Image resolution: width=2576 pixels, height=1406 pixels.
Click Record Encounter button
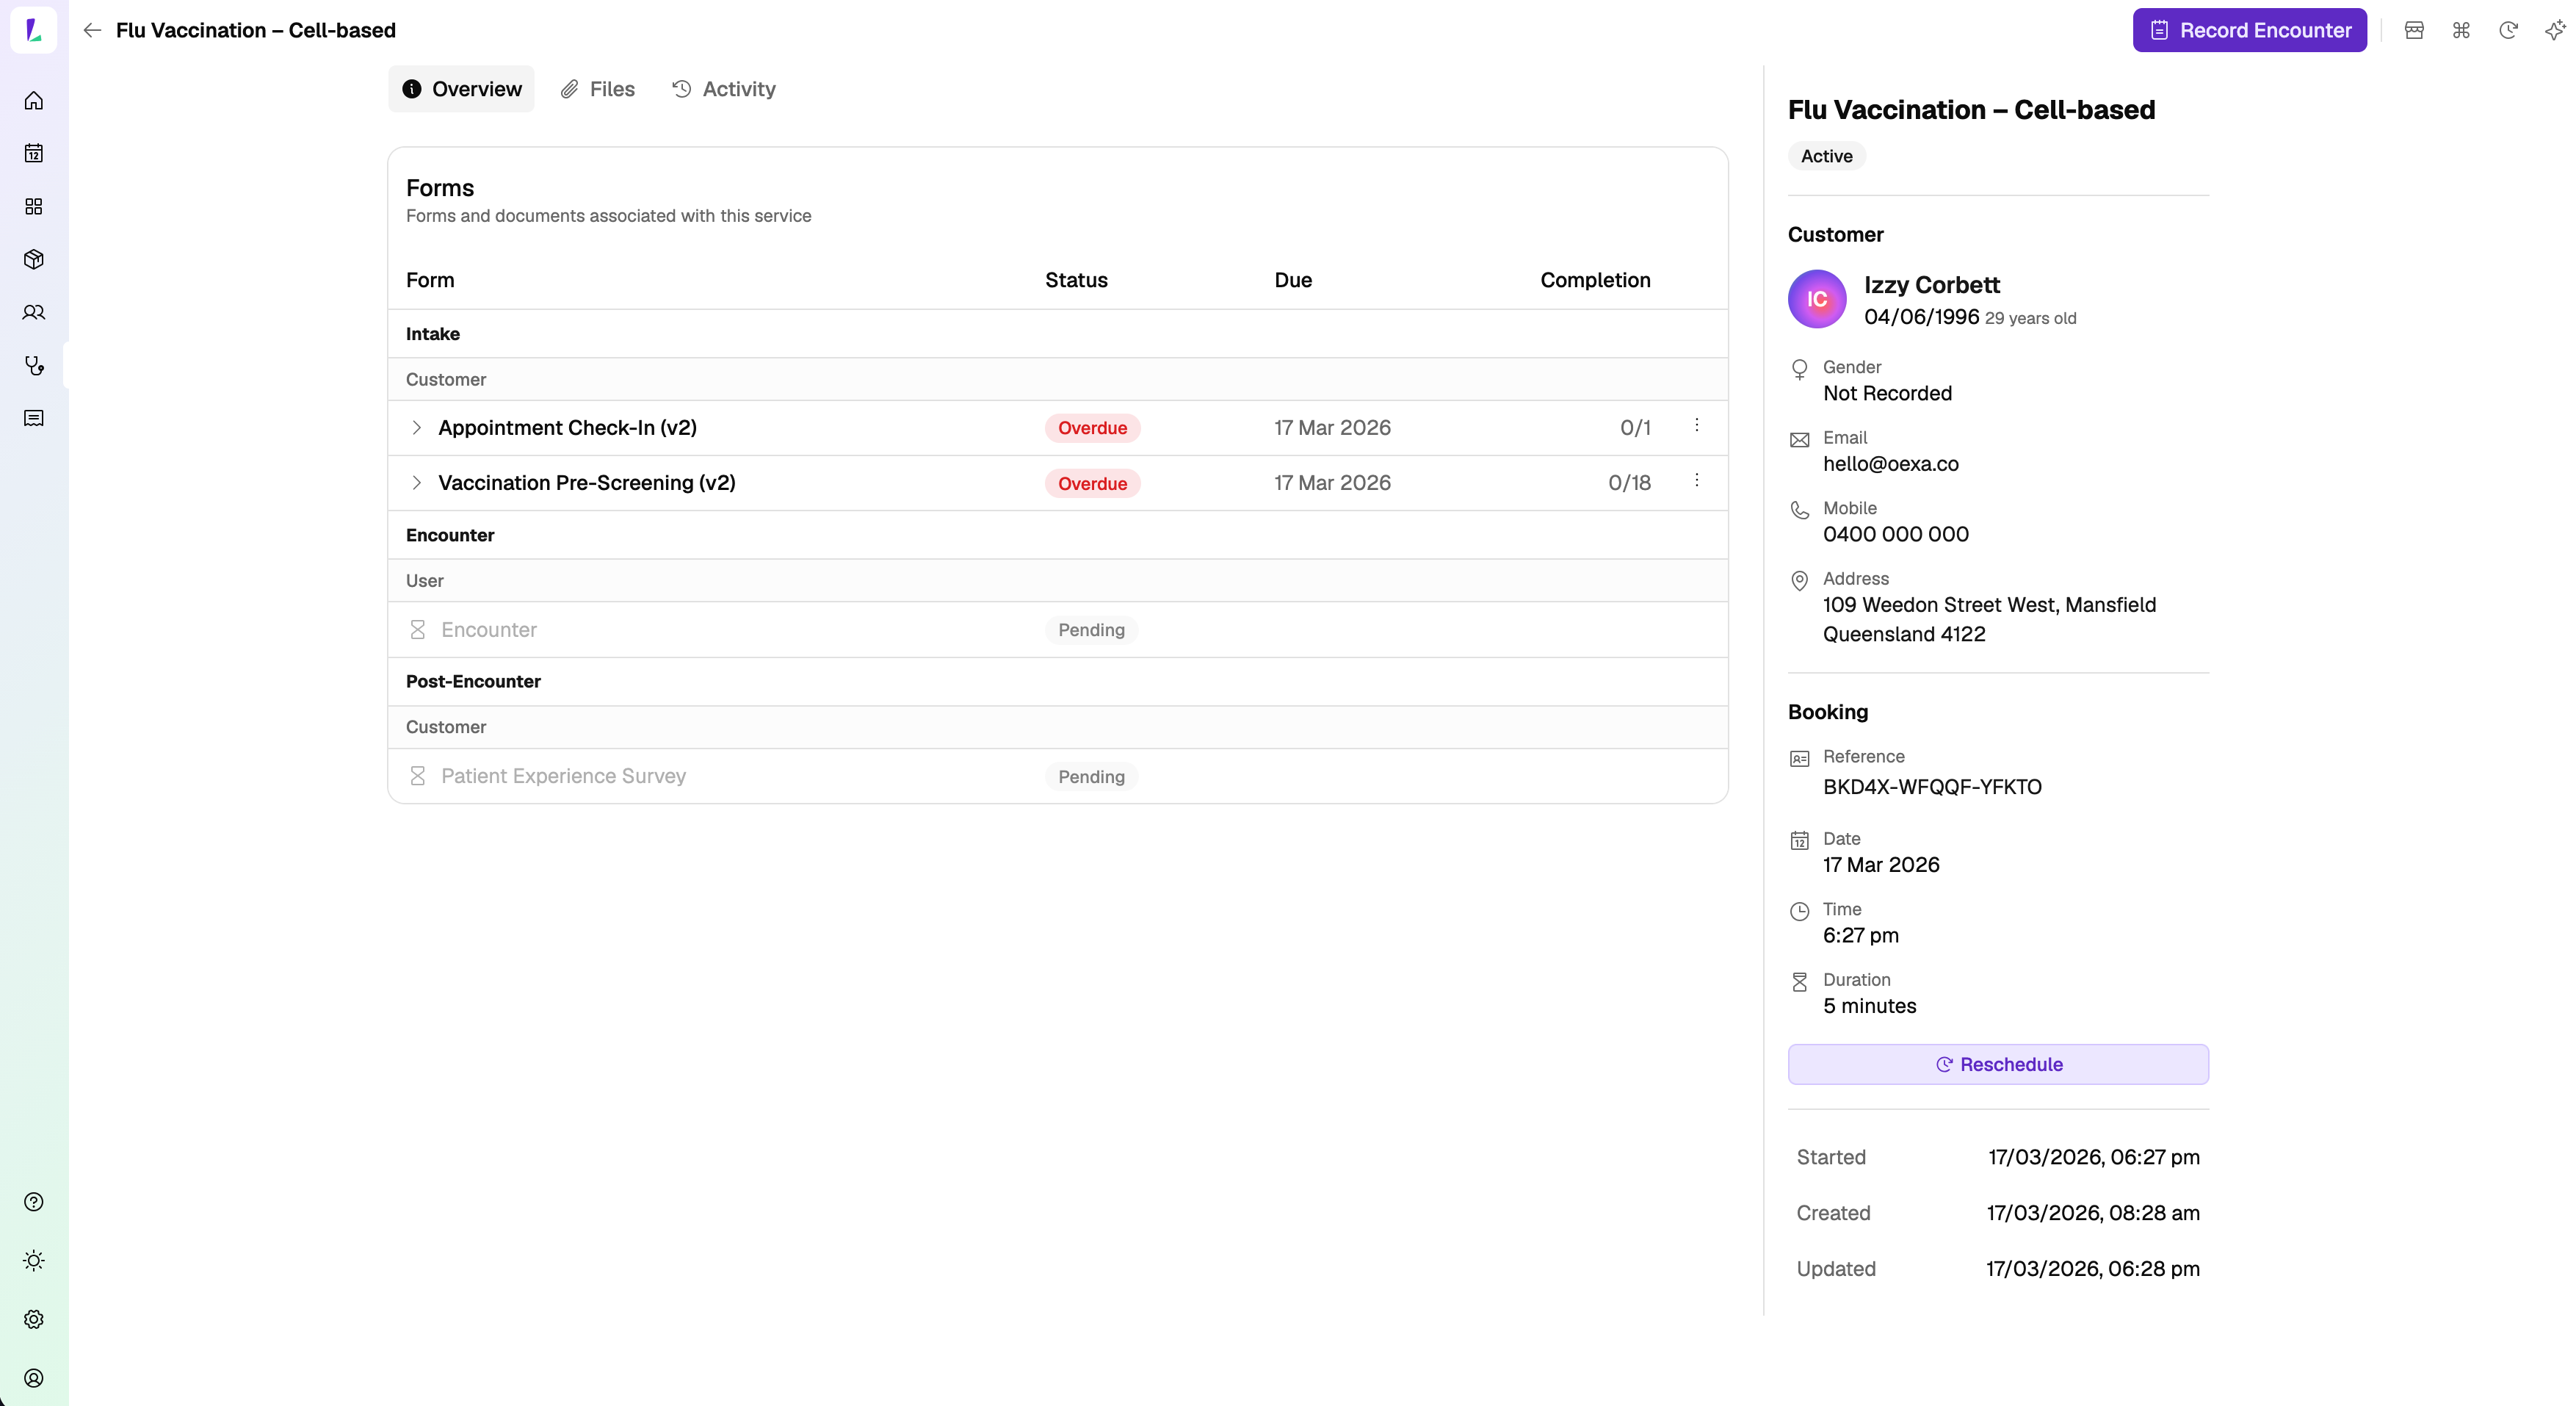coord(2250,30)
